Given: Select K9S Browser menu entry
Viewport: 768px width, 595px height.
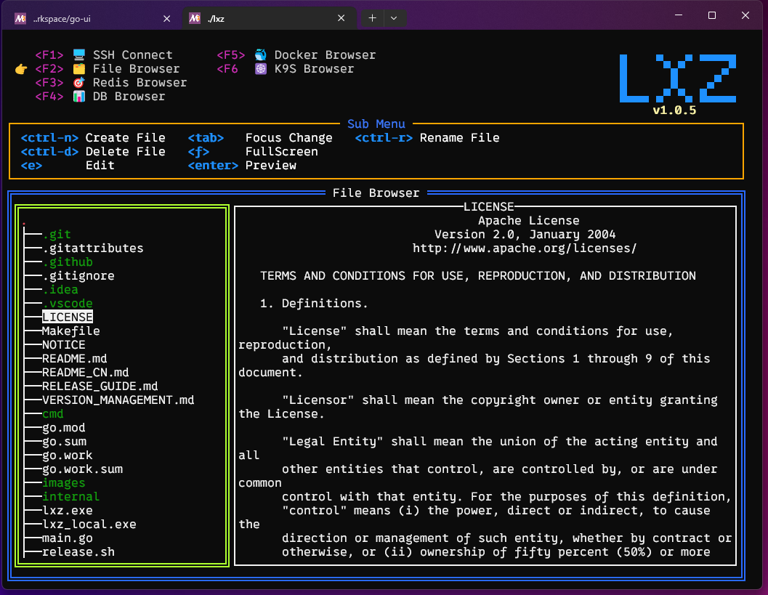Looking at the screenshot, I should [x=314, y=68].
